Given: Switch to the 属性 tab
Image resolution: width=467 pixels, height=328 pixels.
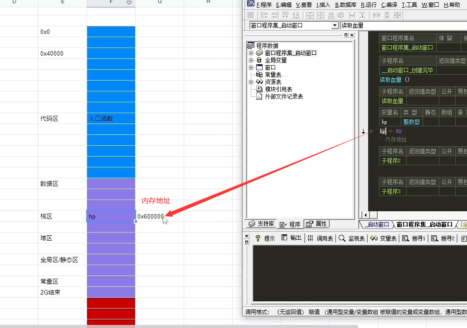Looking at the screenshot, I should point(316,223).
